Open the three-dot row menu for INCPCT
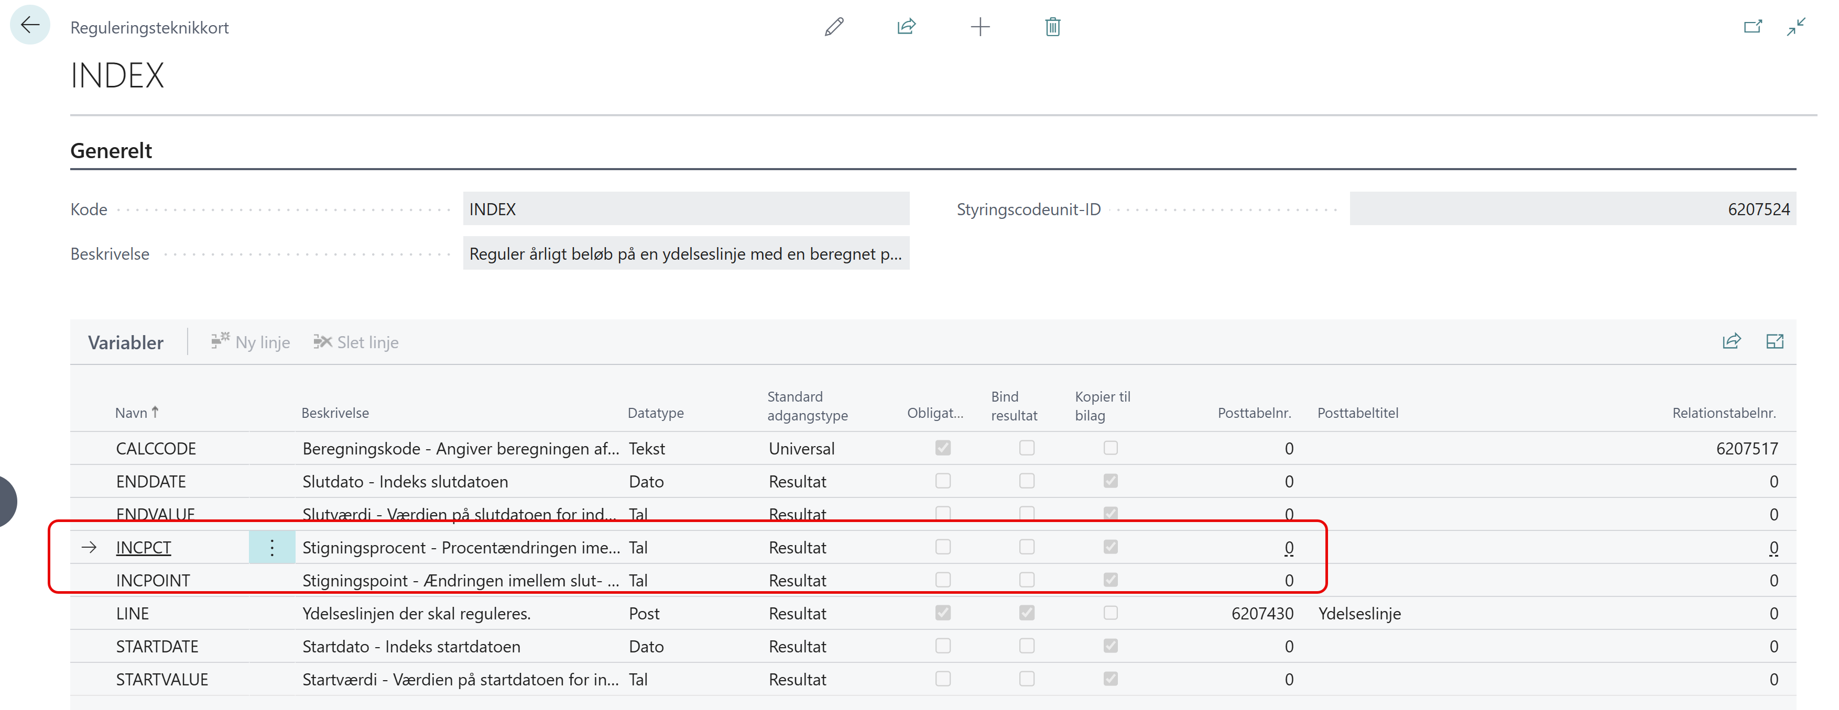Image resolution: width=1839 pixels, height=710 pixels. point(272,547)
